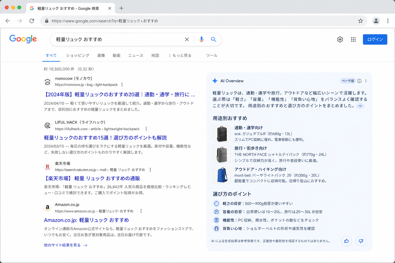Click the 容量の目安 icon
395x263 pixels.
pyautogui.click(x=216, y=212)
